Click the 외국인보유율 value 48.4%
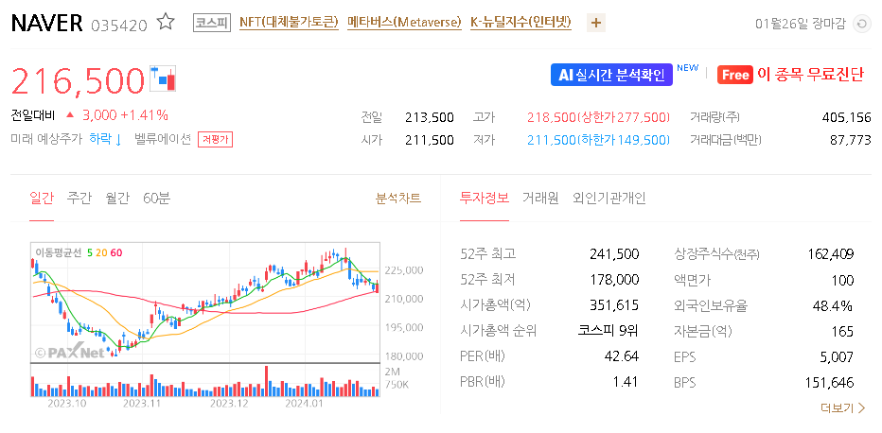Image resolution: width=882 pixels, height=433 pixels. (x=833, y=306)
